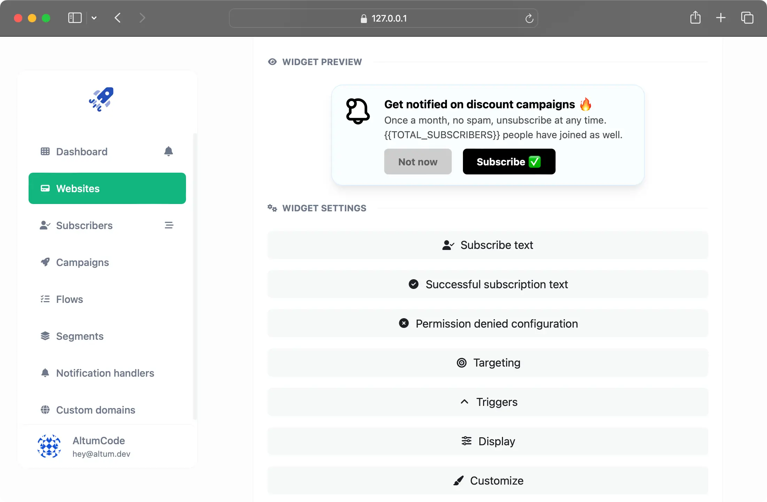This screenshot has width=767, height=502.
Task: Click the Notification handlers bell icon
Action: (x=45, y=373)
